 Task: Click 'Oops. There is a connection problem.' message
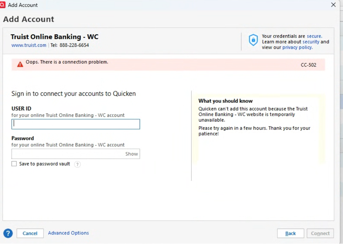coord(67,62)
